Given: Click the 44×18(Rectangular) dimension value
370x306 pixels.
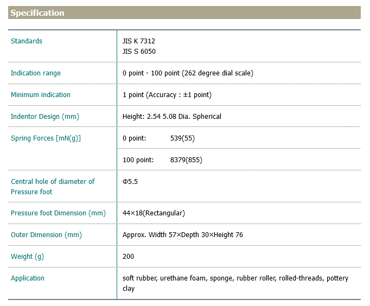Looking at the screenshot, I should pyautogui.click(x=154, y=213).
